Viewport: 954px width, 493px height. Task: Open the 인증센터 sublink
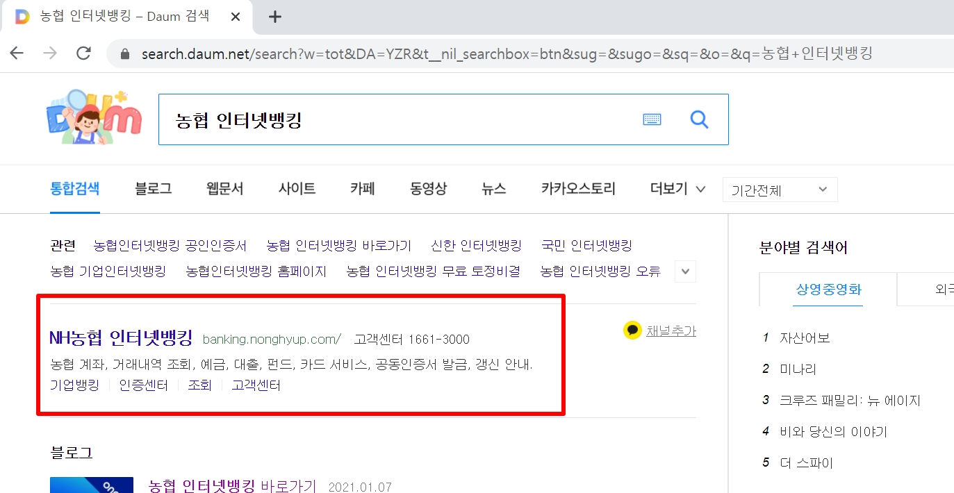(x=144, y=385)
